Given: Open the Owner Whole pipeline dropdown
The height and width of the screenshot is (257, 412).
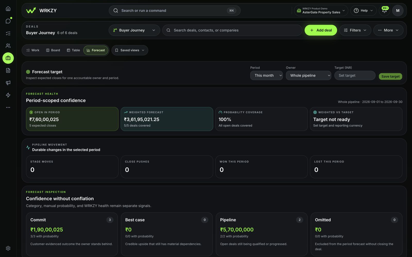Looking at the screenshot, I should tap(308, 76).
